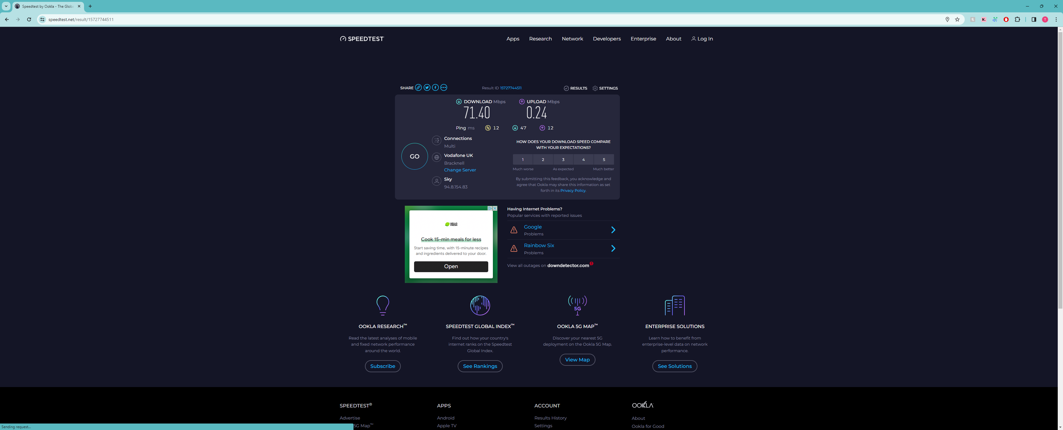Share the result on Facebook
Screen dimensions: 1063x430
(435, 87)
